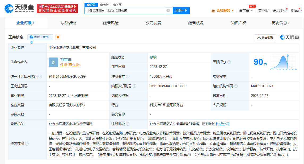
Task: Click the 天眼一下 search button
Action: [x=181, y=10]
